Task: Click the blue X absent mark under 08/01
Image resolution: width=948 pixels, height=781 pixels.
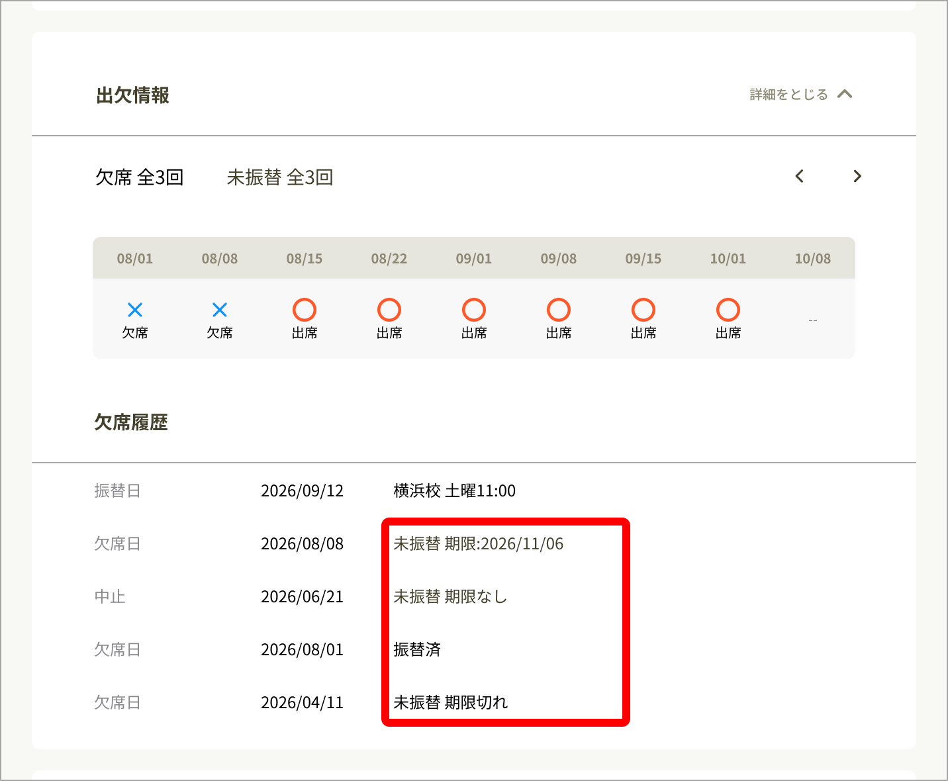Action: (x=135, y=310)
